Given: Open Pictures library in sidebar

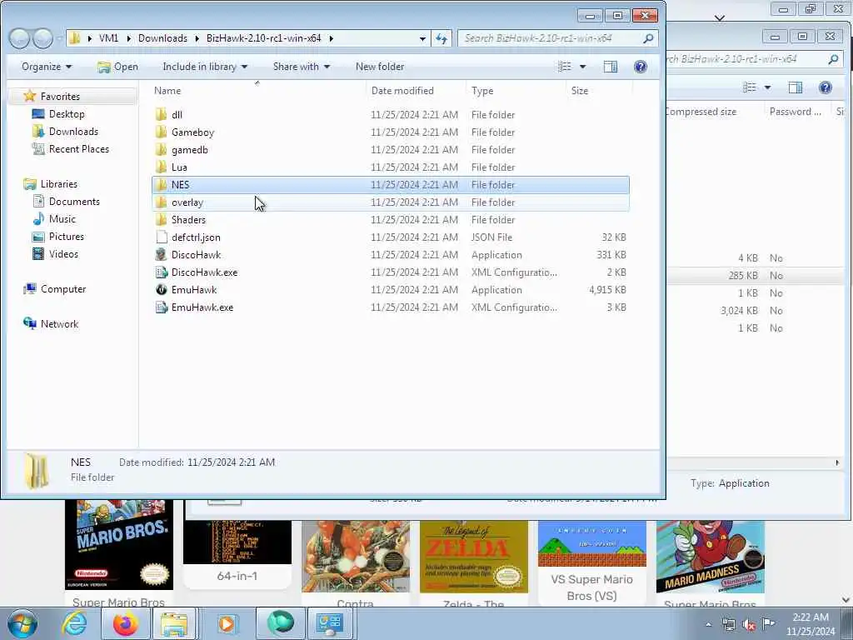Looking at the screenshot, I should tap(67, 236).
